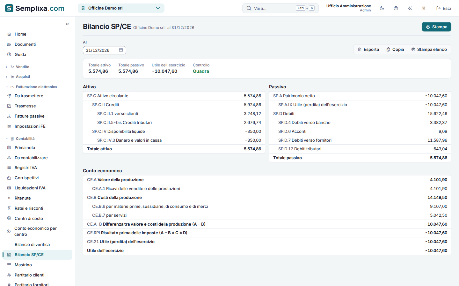Click the Semplixa logo icon
This screenshot has width=459, height=286.
pos(9,8)
